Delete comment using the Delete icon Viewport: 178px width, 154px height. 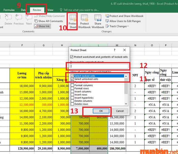tap(8, 19)
